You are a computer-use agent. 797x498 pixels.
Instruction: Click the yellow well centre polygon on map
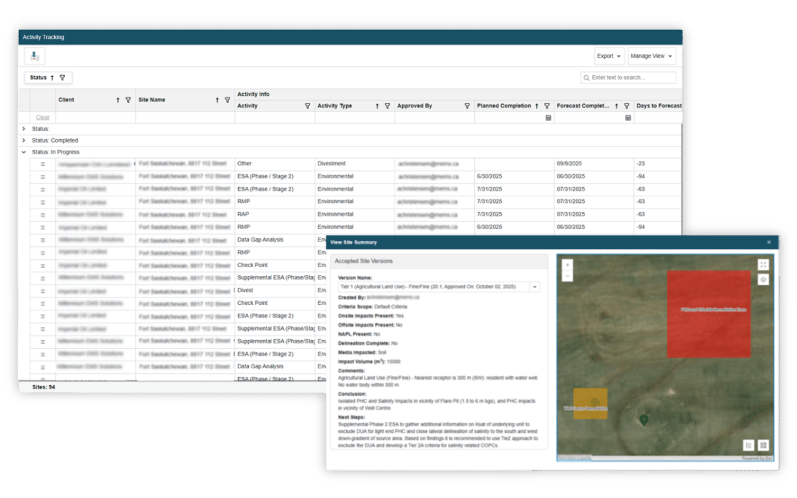tap(590, 404)
